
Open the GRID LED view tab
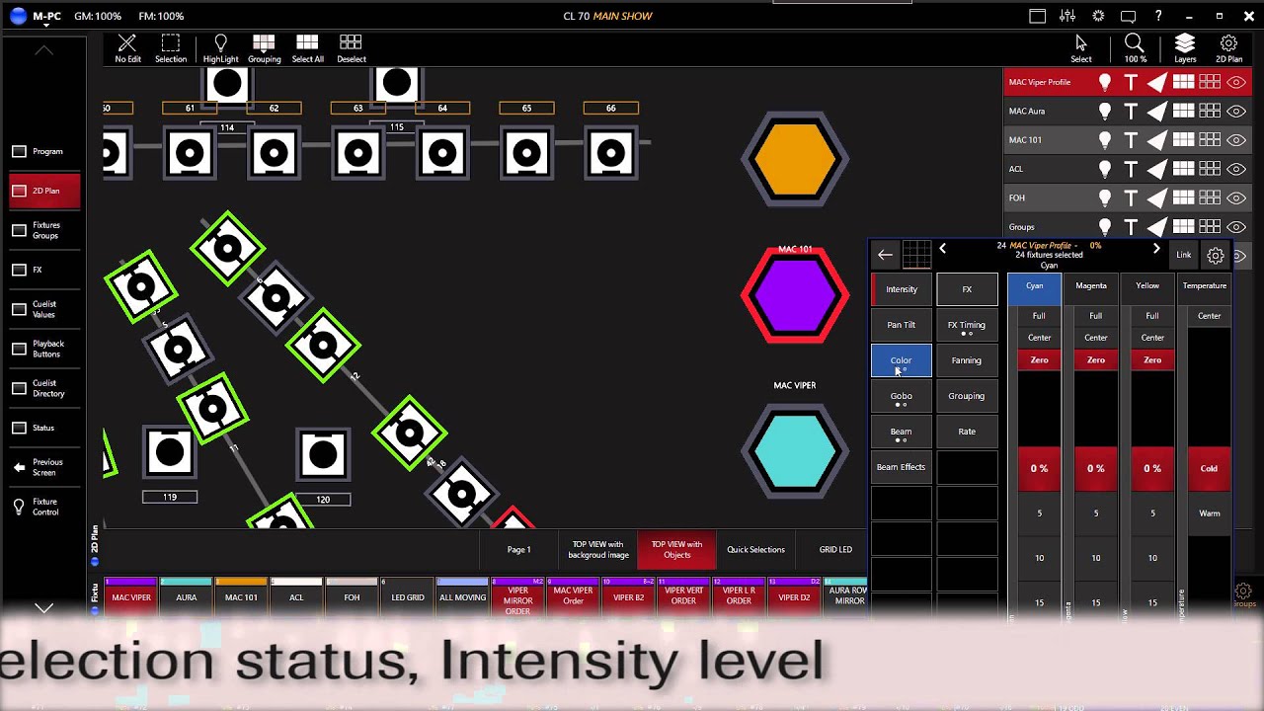click(x=835, y=549)
